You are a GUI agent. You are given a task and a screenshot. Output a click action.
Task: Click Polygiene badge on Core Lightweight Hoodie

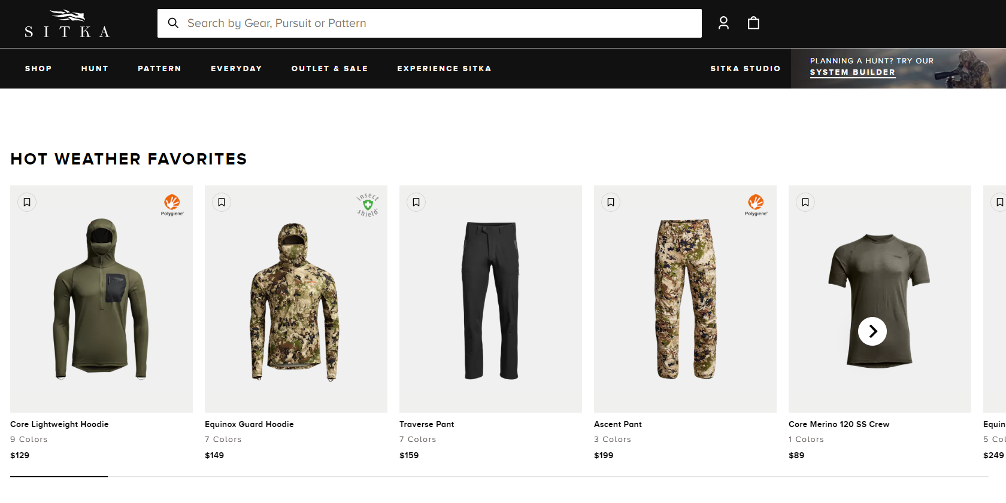pyautogui.click(x=172, y=204)
